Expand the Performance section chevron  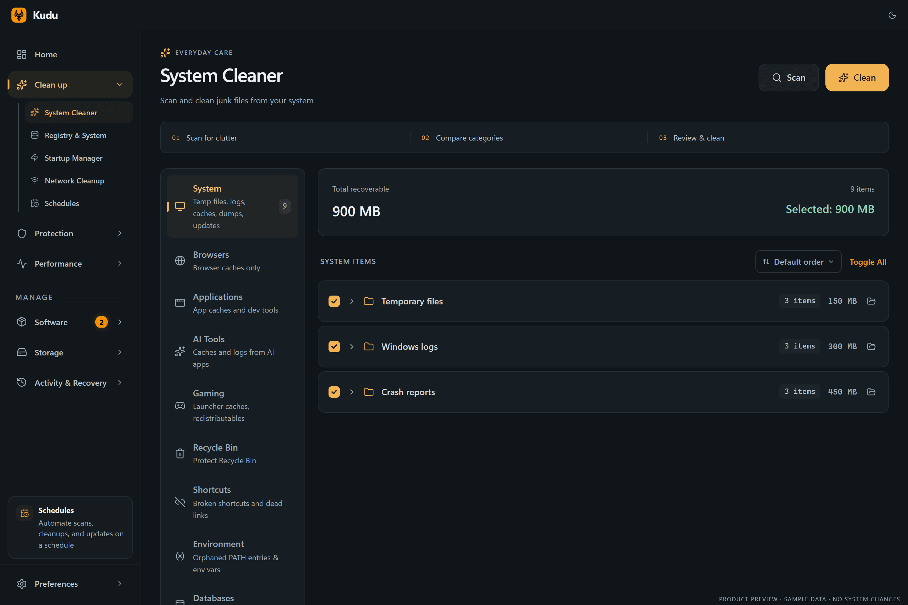[120, 263]
